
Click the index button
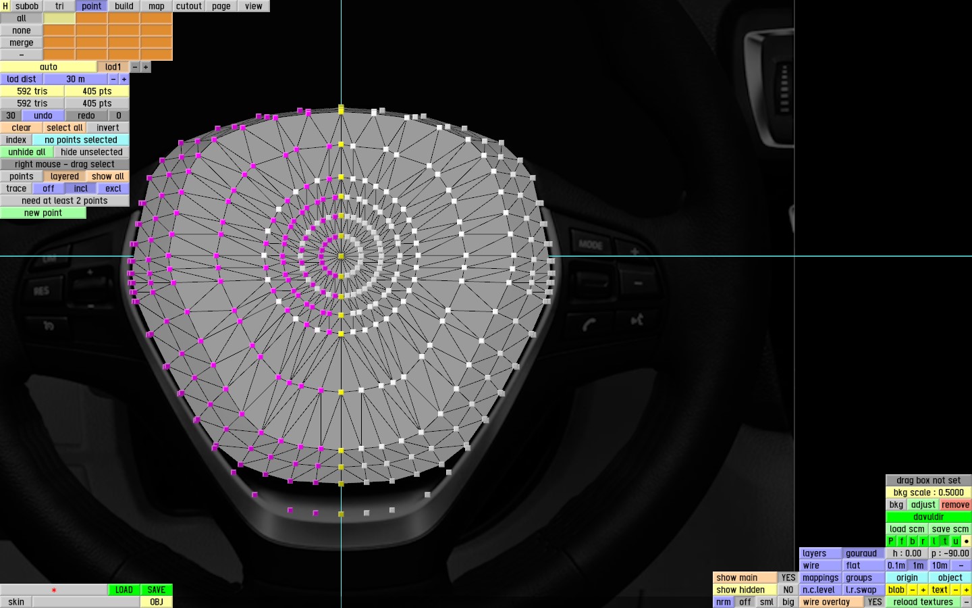tap(16, 140)
